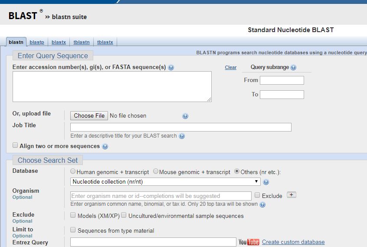The height and width of the screenshot is (247, 367).
Task: Click Query subrange help icon
Action: pyautogui.click(x=293, y=68)
